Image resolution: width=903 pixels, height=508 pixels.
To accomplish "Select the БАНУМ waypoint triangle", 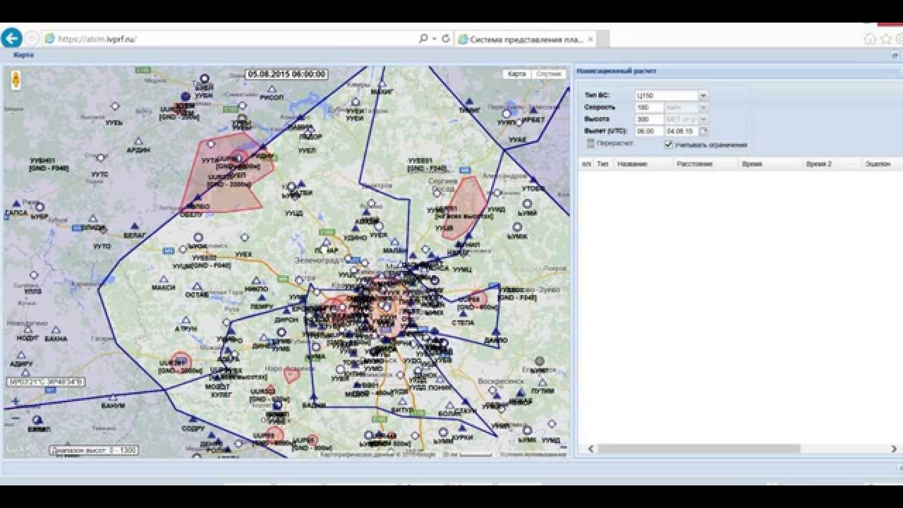I will 113,398.
